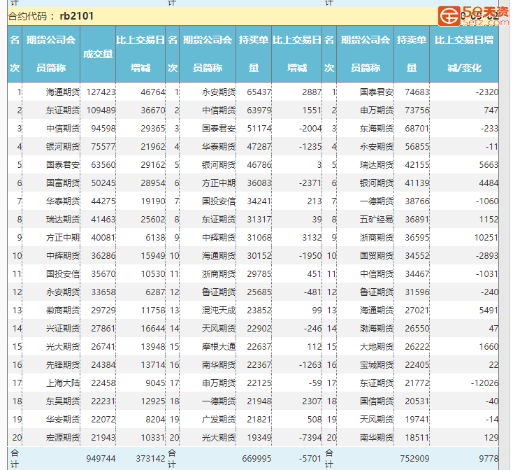Screen dimensions: 513x470
Task: Select 东海期货 in the short list
Action: pos(377,129)
